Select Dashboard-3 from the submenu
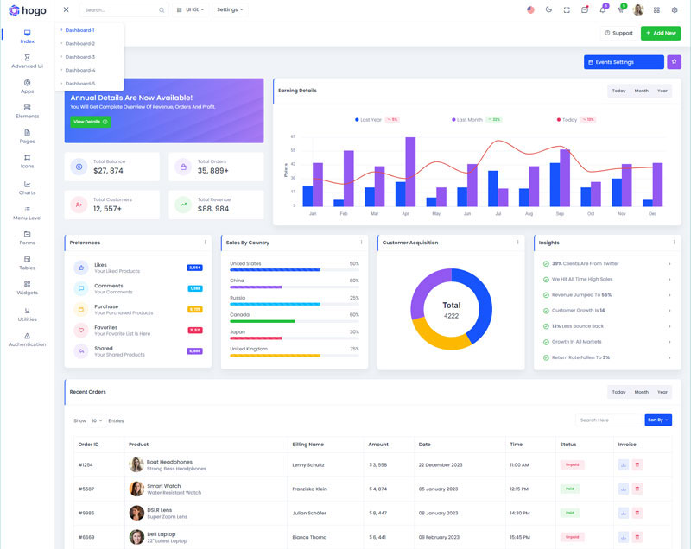 point(80,57)
